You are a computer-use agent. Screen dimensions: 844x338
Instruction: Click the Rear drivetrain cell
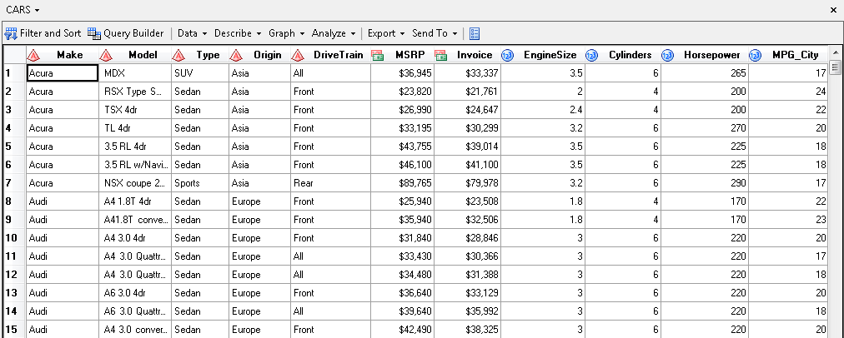pos(330,182)
